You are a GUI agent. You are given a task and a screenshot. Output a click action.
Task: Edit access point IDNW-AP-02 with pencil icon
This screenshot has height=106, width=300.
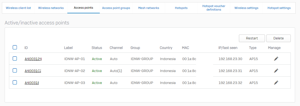[276, 71]
